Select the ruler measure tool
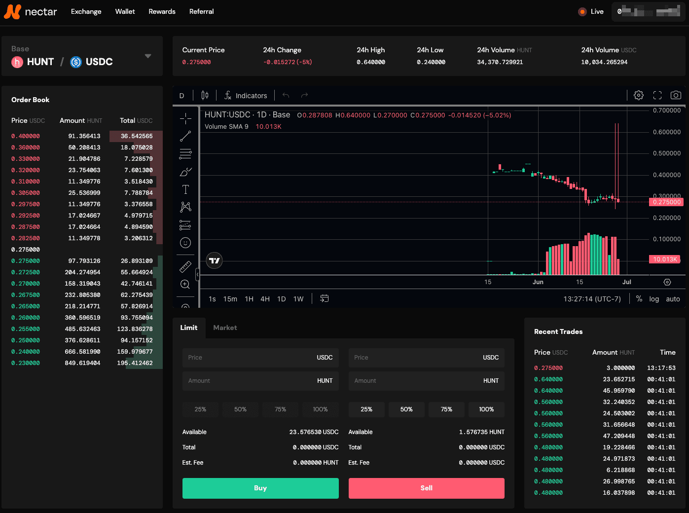 click(185, 267)
